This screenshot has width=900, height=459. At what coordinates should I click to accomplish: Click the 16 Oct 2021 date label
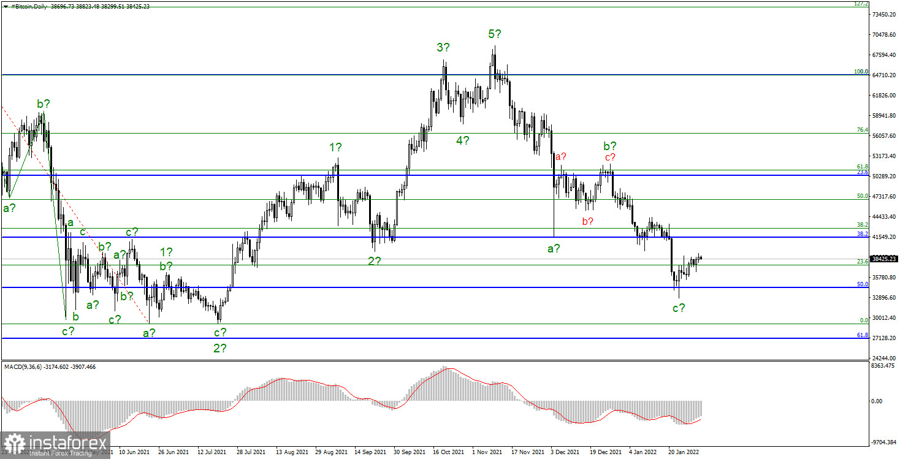tap(449, 452)
